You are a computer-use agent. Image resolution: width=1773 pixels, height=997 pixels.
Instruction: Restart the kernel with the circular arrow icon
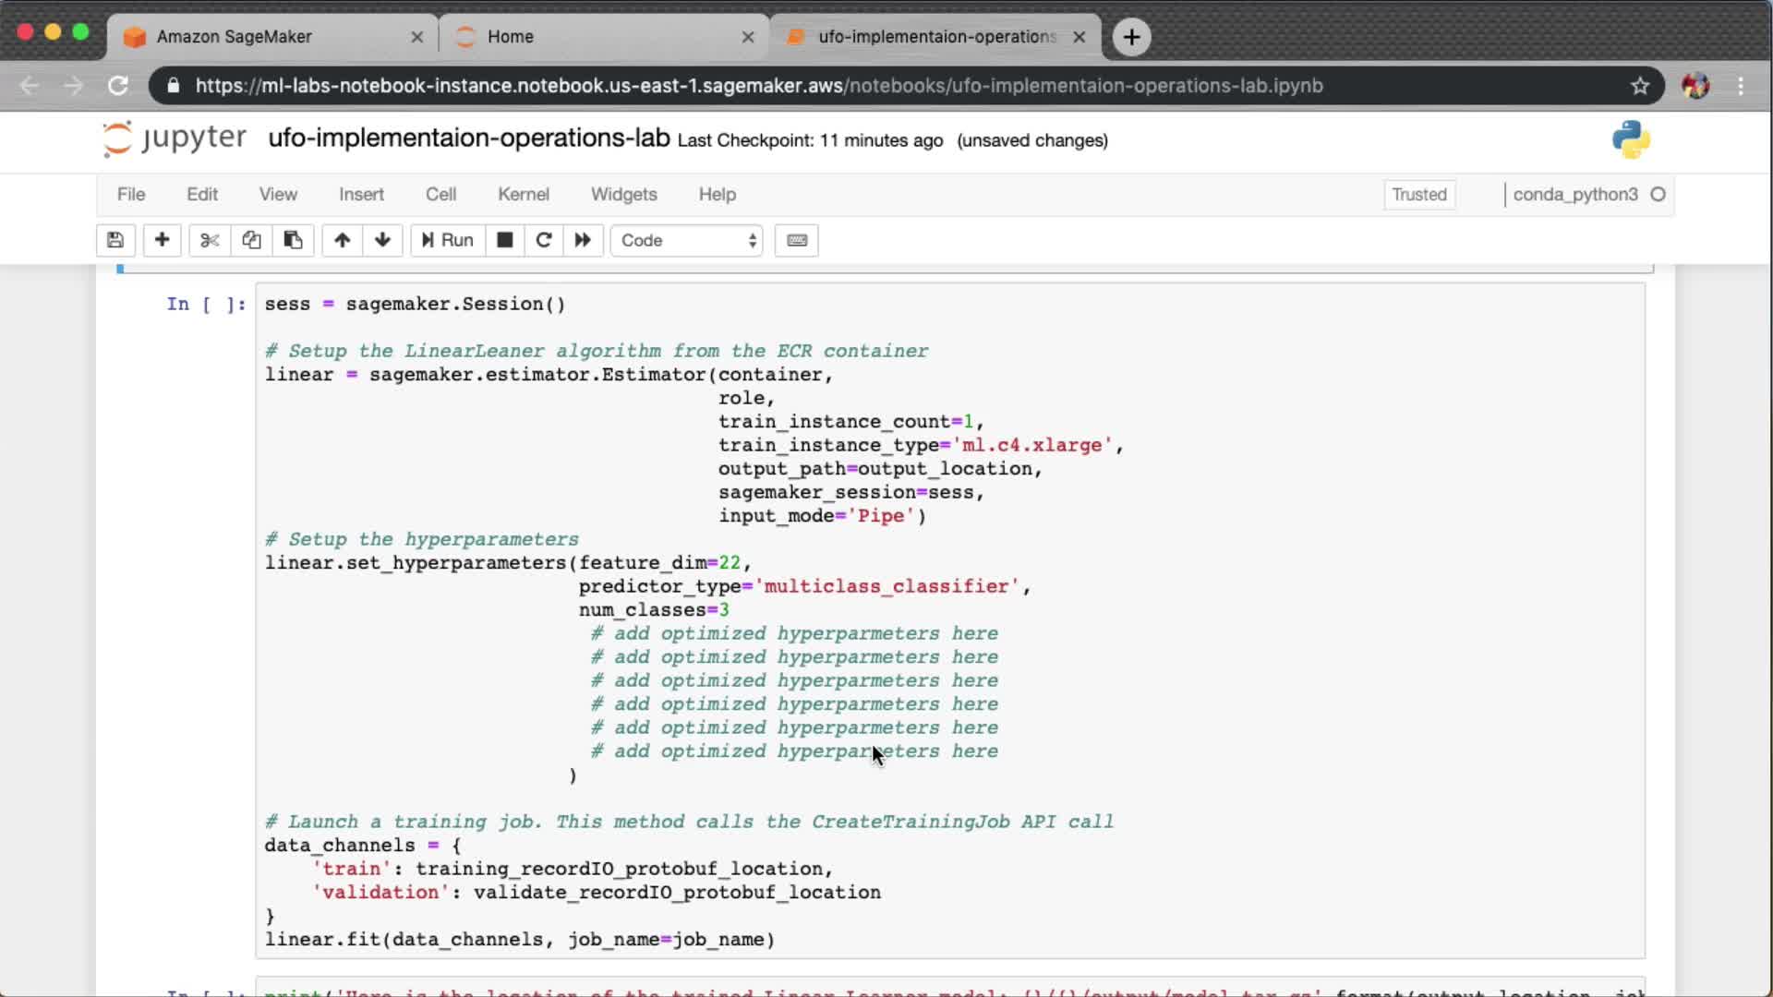pyautogui.click(x=544, y=240)
